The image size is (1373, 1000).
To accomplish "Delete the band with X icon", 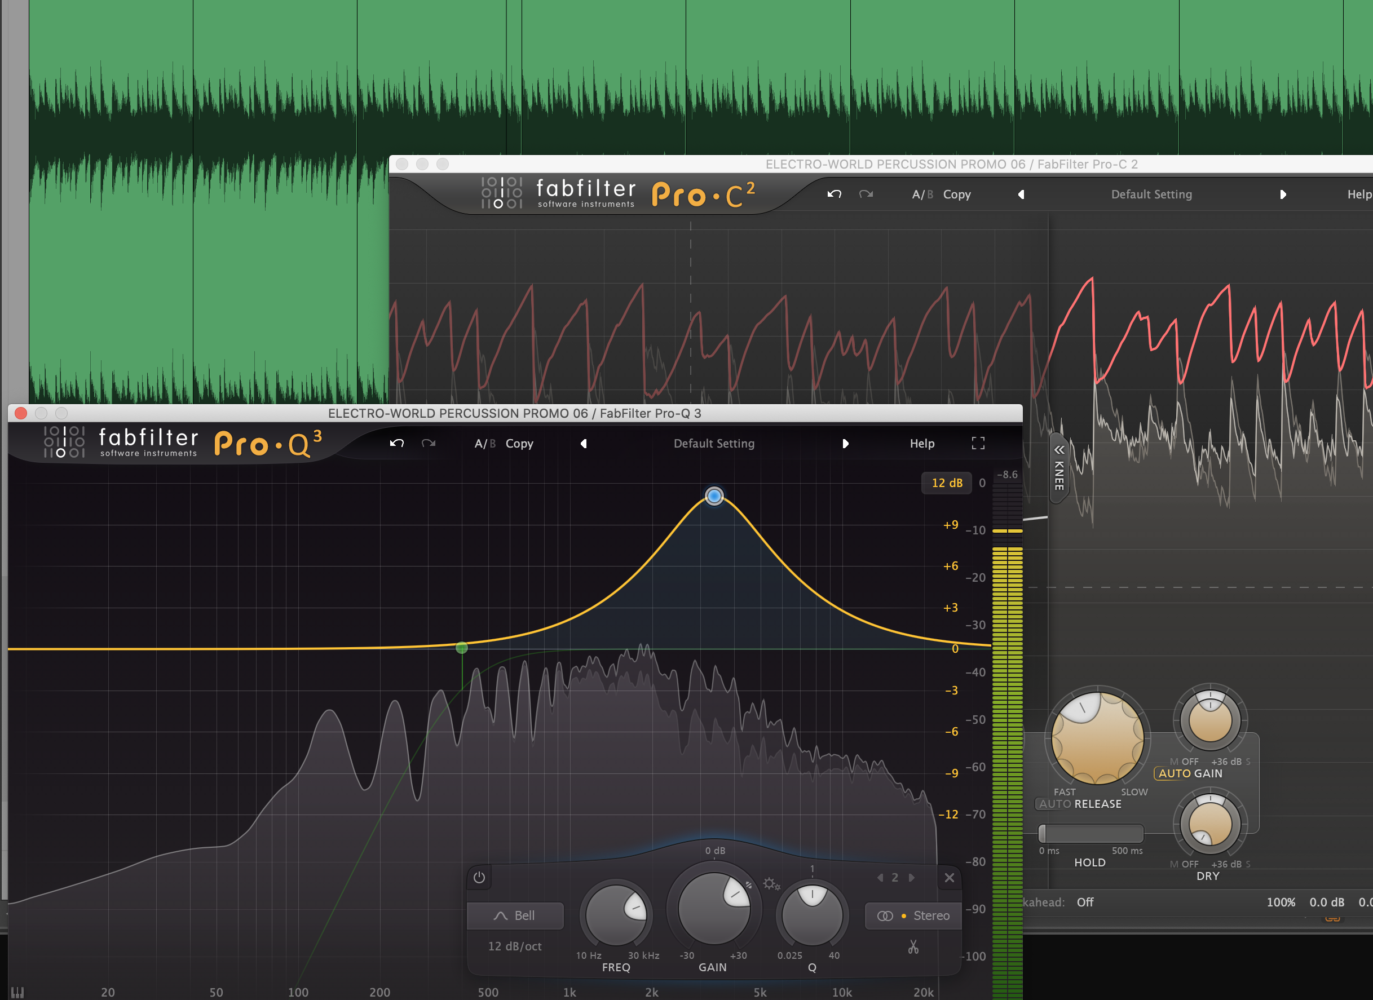I will (949, 877).
